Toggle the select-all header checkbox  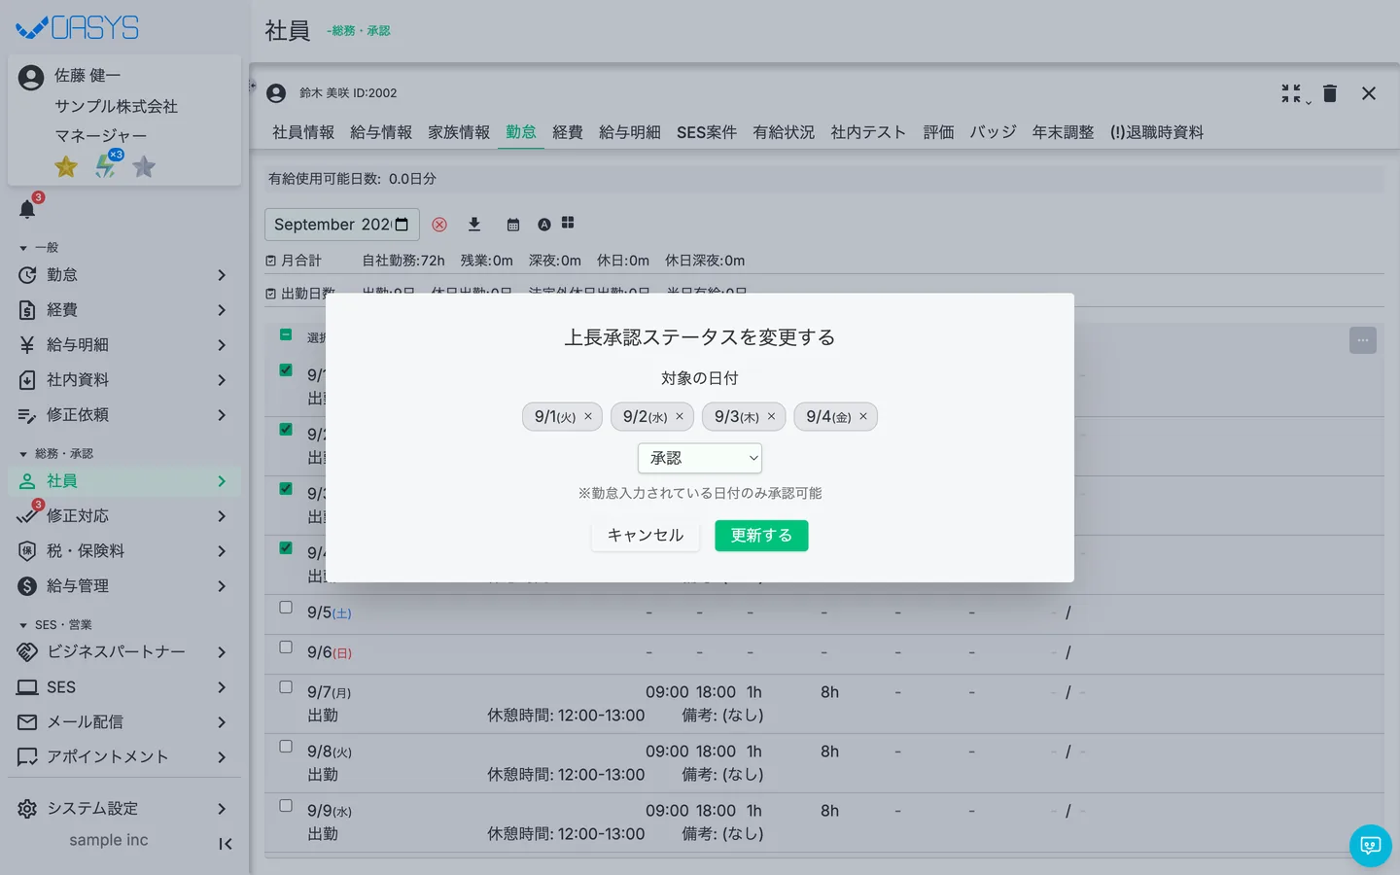click(286, 334)
